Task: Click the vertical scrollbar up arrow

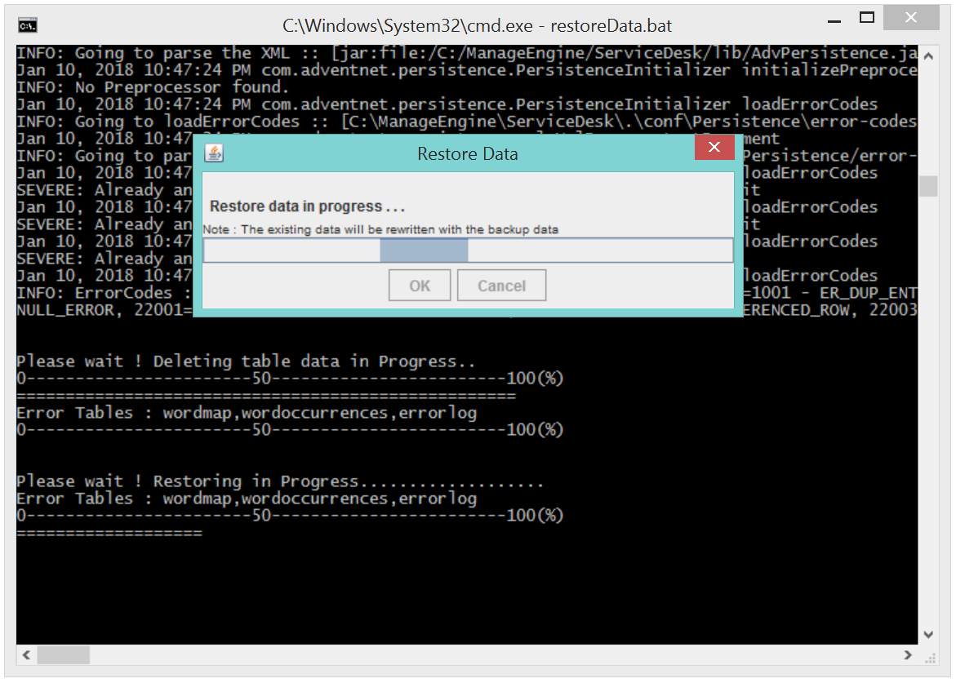Action: 928,56
